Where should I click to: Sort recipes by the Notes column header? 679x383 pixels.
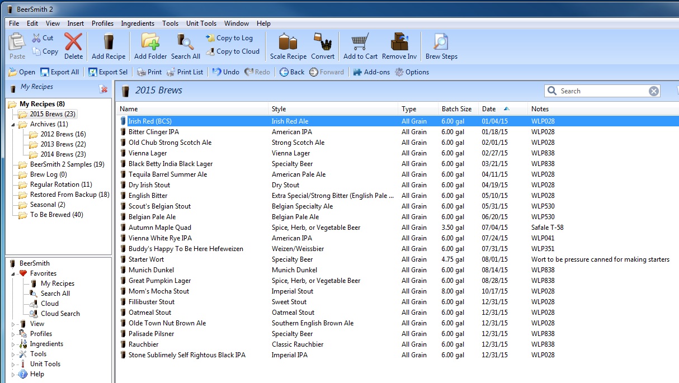[x=603, y=109]
